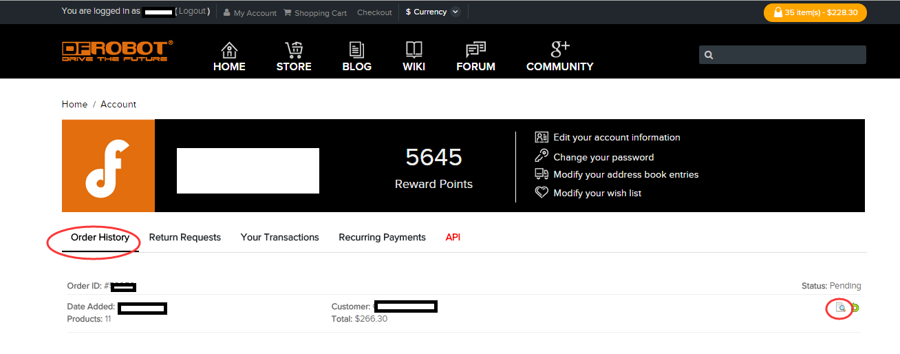
Task: Open the Currency dropdown
Action: [432, 12]
